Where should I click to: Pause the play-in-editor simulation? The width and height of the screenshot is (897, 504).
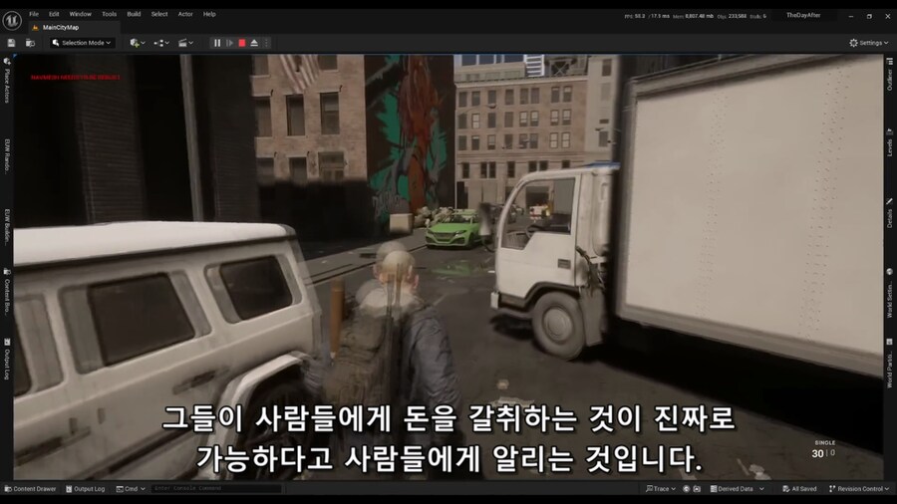tap(217, 43)
